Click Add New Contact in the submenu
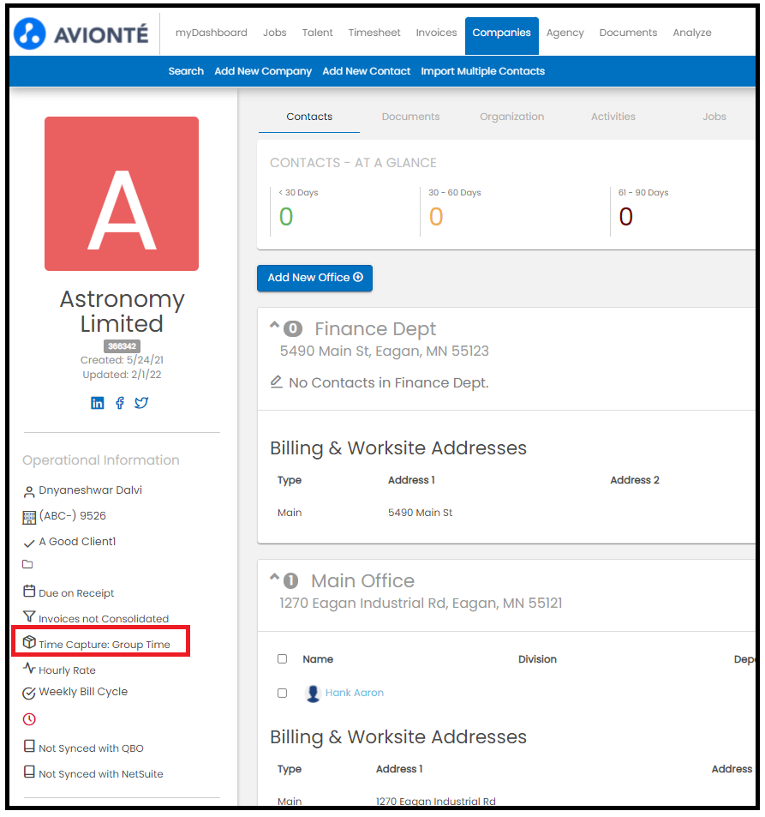 click(366, 71)
